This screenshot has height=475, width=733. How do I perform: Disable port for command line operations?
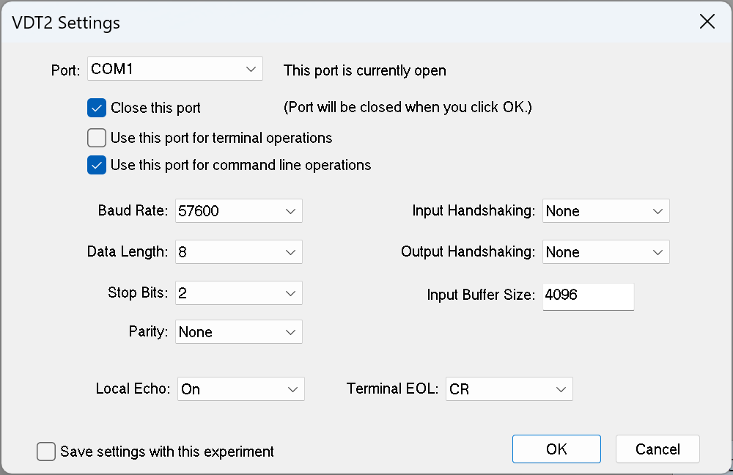tap(96, 164)
